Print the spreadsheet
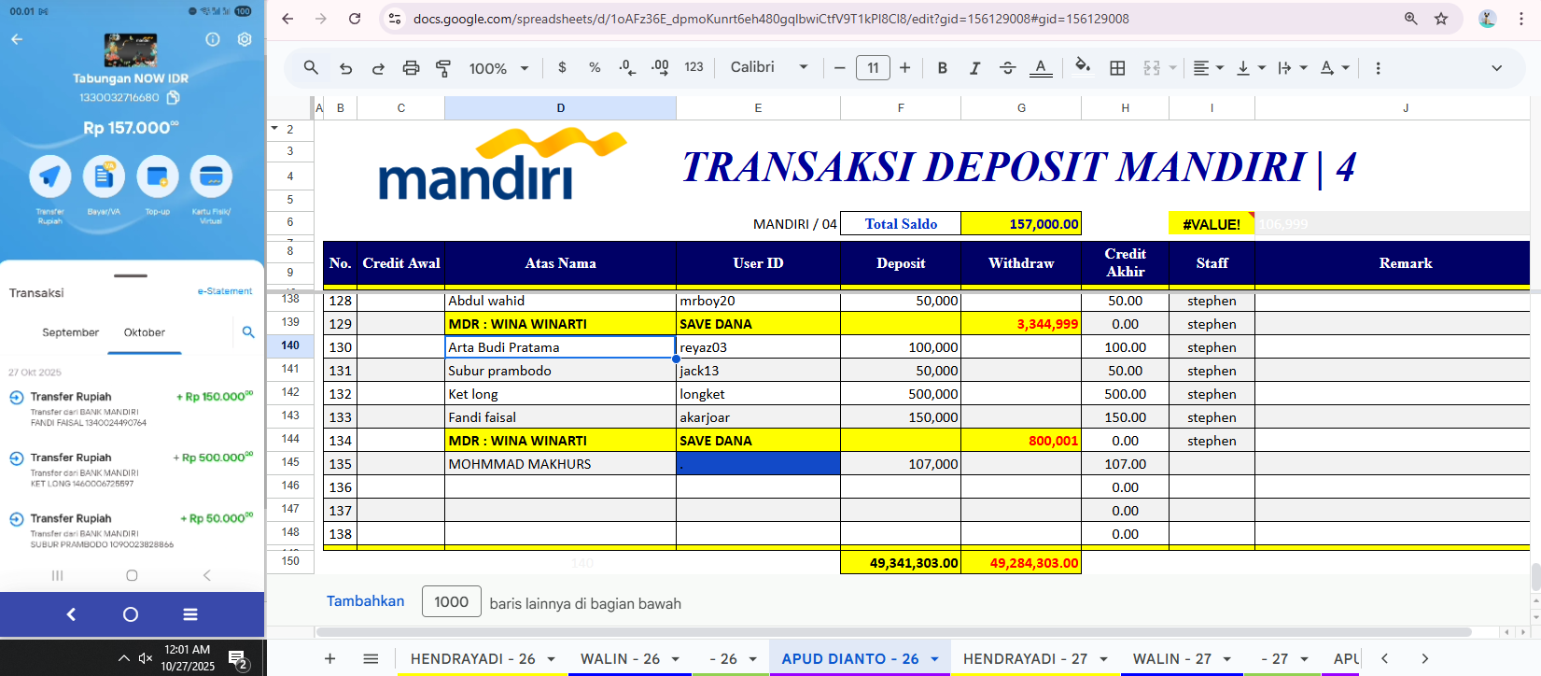Screen dimensions: 1541x676 point(411,68)
